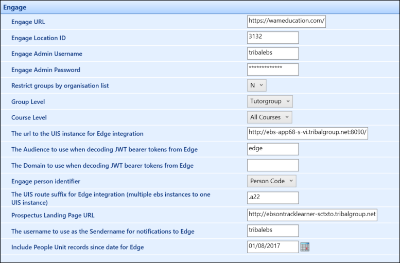Click the JWT Audience field containing edge
Screen dimensions: 400x263
point(273,149)
